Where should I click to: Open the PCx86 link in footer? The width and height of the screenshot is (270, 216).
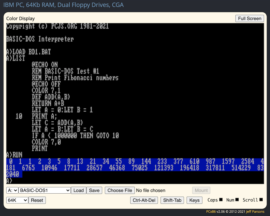click(211, 212)
